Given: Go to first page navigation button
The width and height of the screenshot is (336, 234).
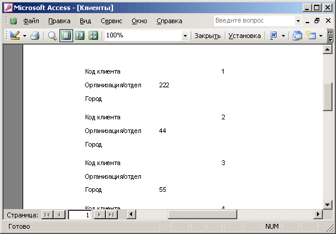Looking at the screenshot, I should coord(47,214).
